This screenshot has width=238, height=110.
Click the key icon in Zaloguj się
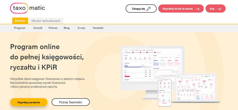pyautogui.click(x=148, y=9)
